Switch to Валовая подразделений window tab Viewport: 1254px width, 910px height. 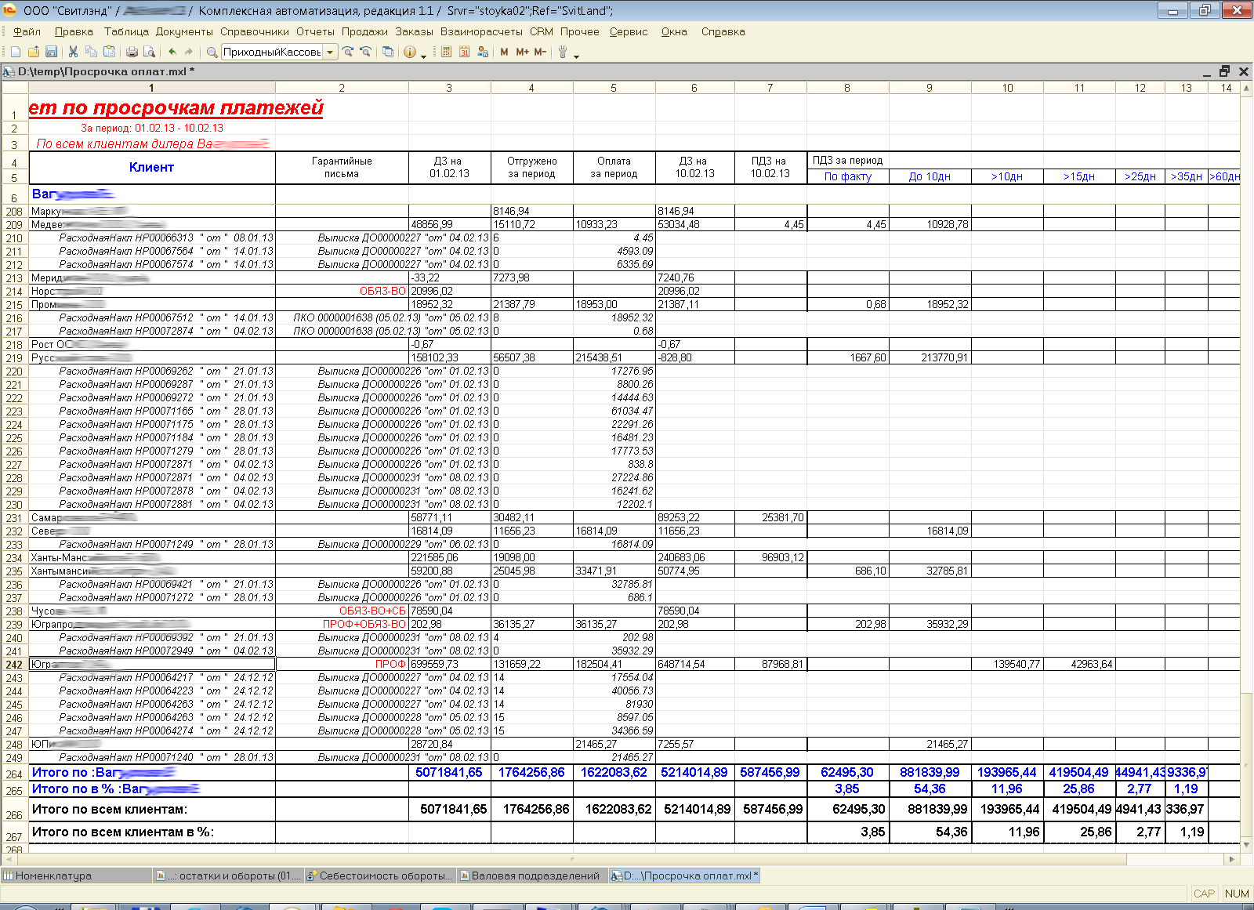(x=531, y=876)
